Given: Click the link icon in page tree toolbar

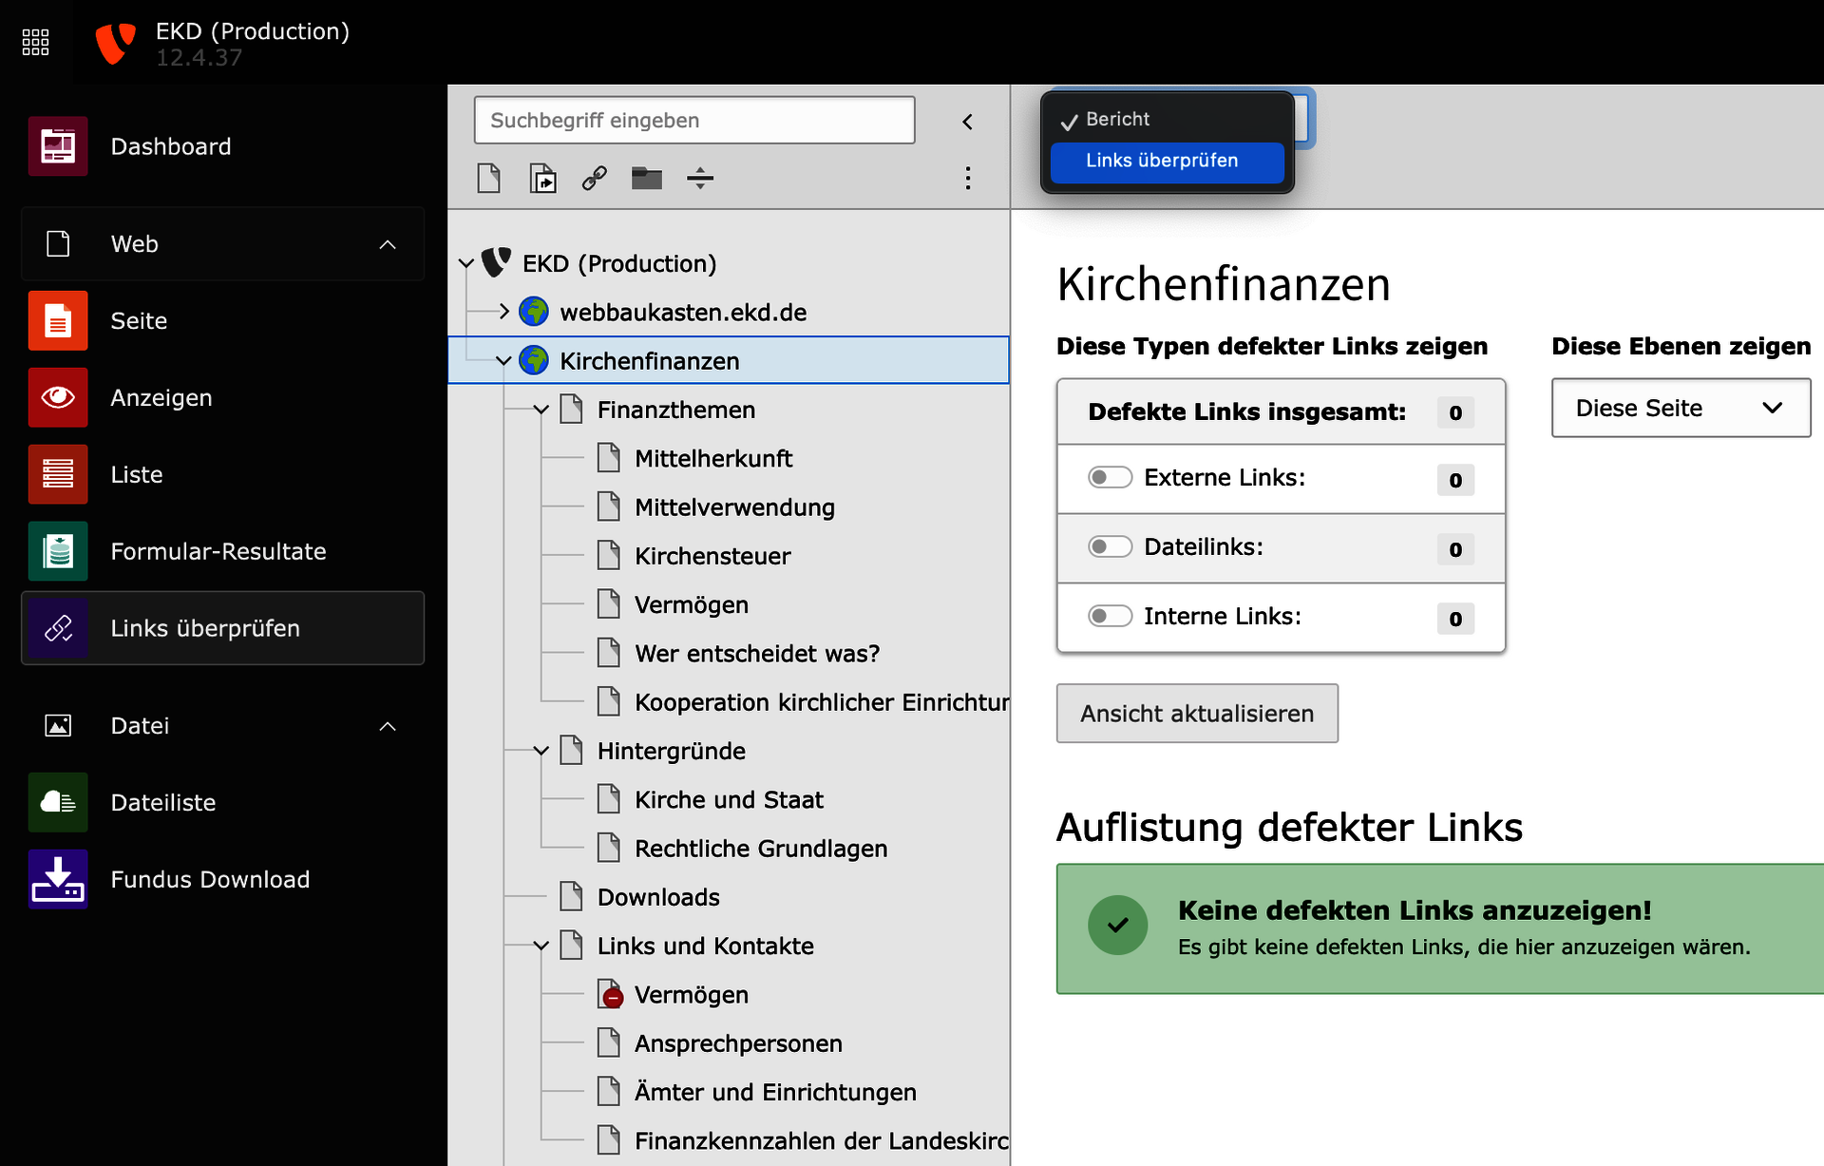Looking at the screenshot, I should [x=595, y=178].
